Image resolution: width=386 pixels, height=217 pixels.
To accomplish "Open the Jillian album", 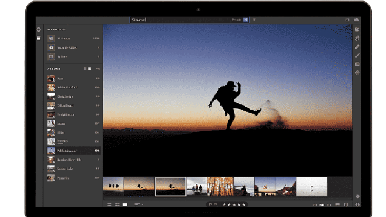I will coord(73,133).
